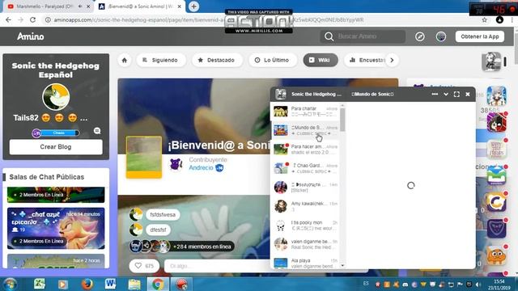This screenshot has height=291, width=518.
Task: Click the wiki entry yellow-framed thumbnail
Action: point(144,157)
